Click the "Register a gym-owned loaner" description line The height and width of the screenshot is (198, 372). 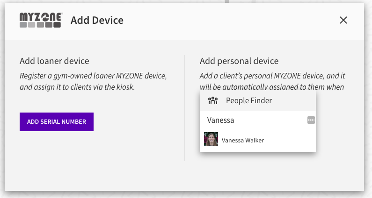tap(93, 75)
